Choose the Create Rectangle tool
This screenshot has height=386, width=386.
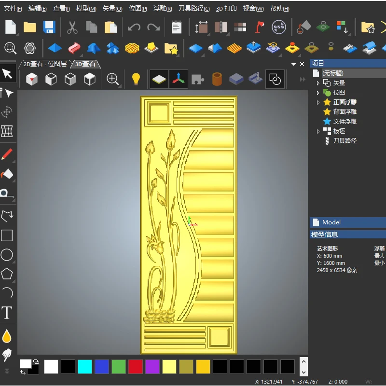pyautogui.click(x=7, y=235)
